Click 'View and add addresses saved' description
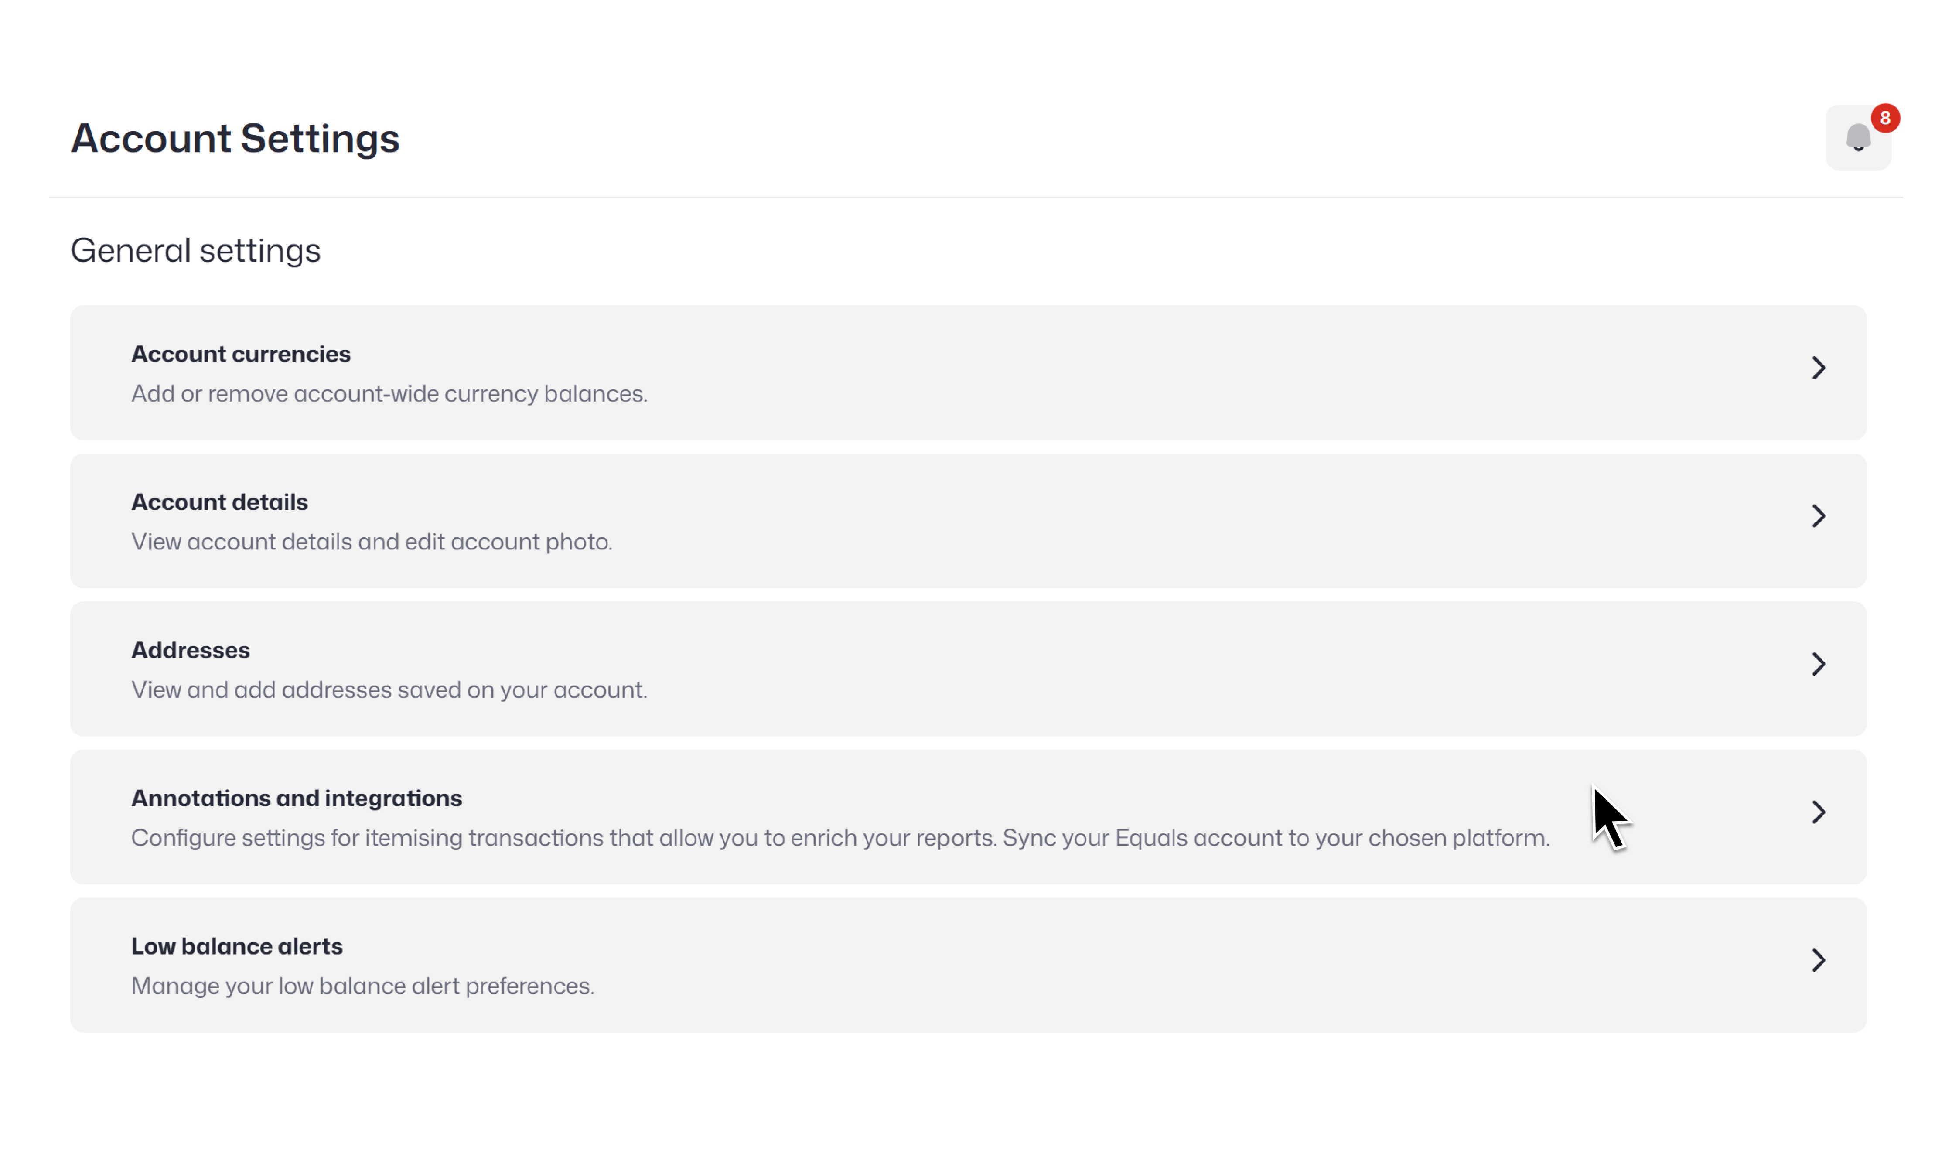This screenshot has width=1952, height=1160. (x=389, y=689)
